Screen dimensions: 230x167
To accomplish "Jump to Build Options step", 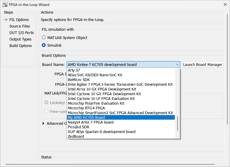I will (x=20, y=46).
